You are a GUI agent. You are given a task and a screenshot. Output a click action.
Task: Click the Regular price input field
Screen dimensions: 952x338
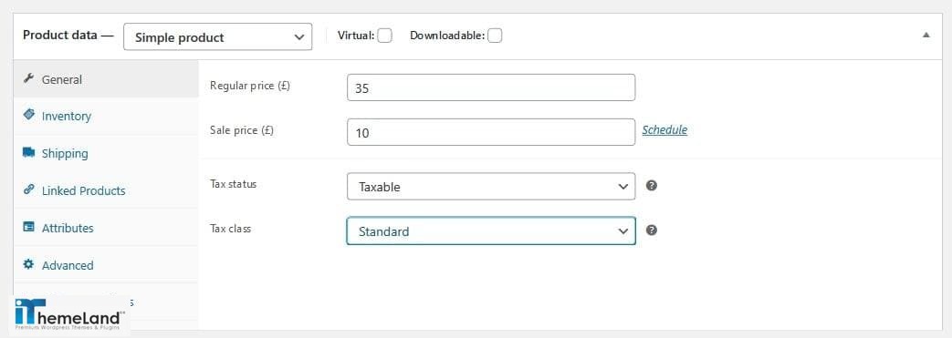pyautogui.click(x=491, y=87)
